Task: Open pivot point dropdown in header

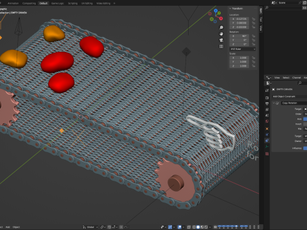Action: coord(103,227)
